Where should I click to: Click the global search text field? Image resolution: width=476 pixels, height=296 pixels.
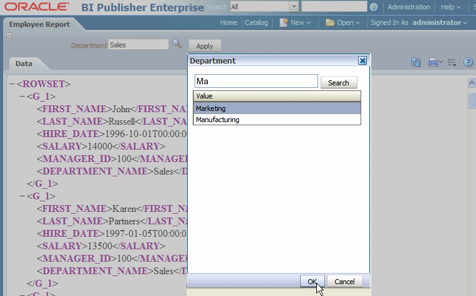(334, 6)
